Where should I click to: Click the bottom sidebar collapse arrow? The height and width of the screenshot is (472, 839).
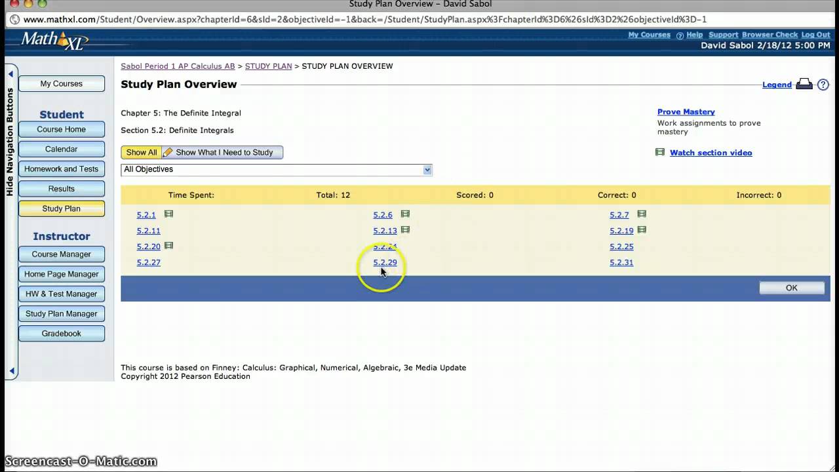pos(10,371)
